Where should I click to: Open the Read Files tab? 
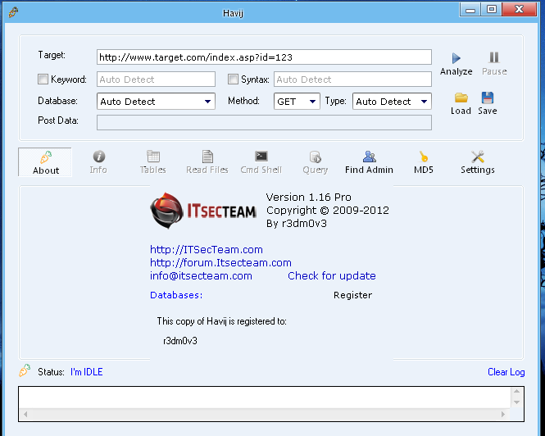(x=207, y=162)
